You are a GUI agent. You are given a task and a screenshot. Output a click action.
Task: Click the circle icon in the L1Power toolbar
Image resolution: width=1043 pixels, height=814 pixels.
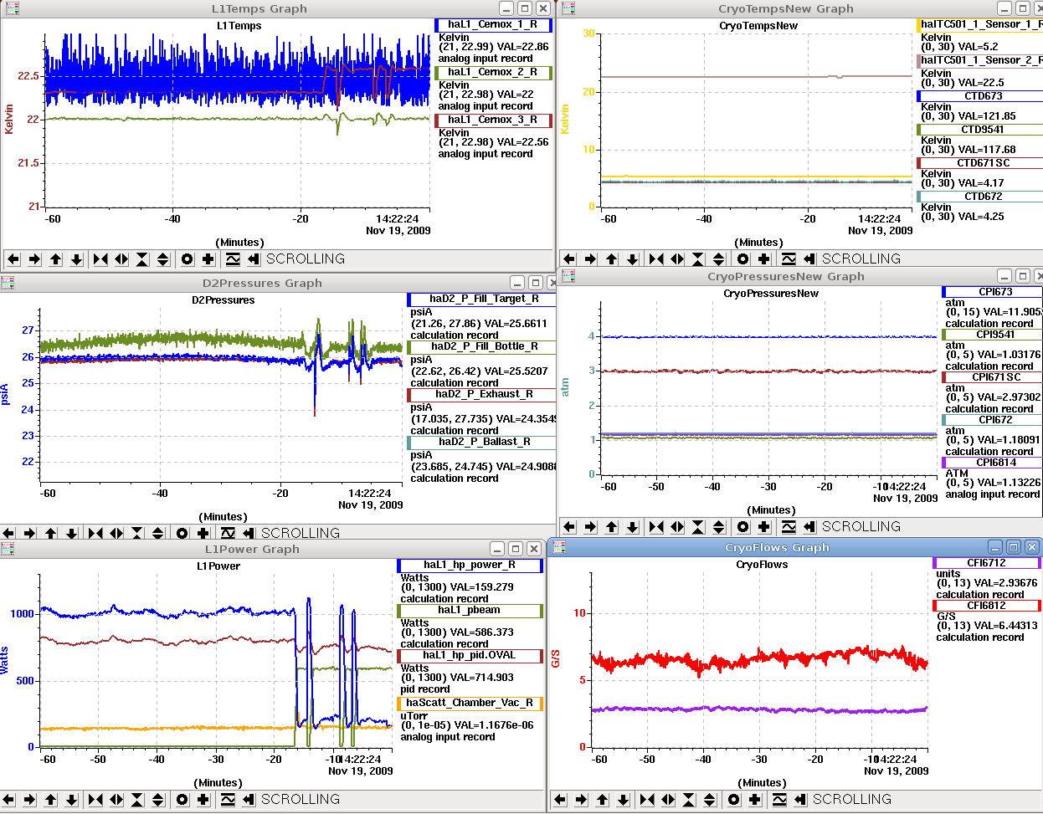click(x=182, y=800)
